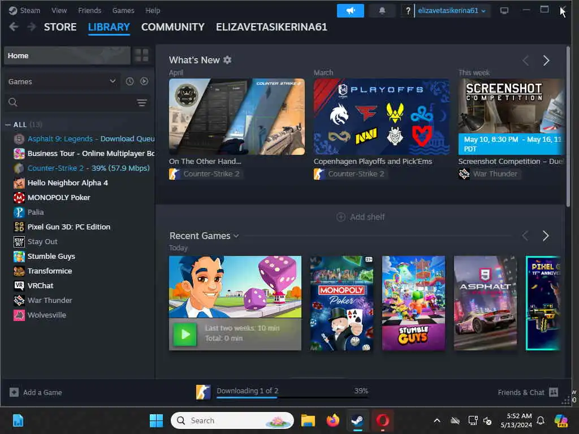Click the library search magnifier icon
This screenshot has width=579, height=434.
pyautogui.click(x=13, y=102)
